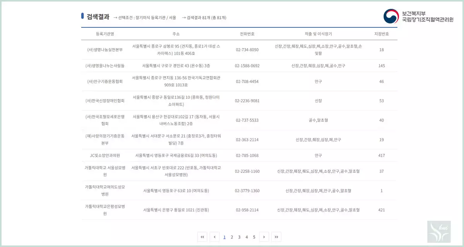Click the last-page » pagination icon
Screen dimensions: 464x247
(276, 237)
